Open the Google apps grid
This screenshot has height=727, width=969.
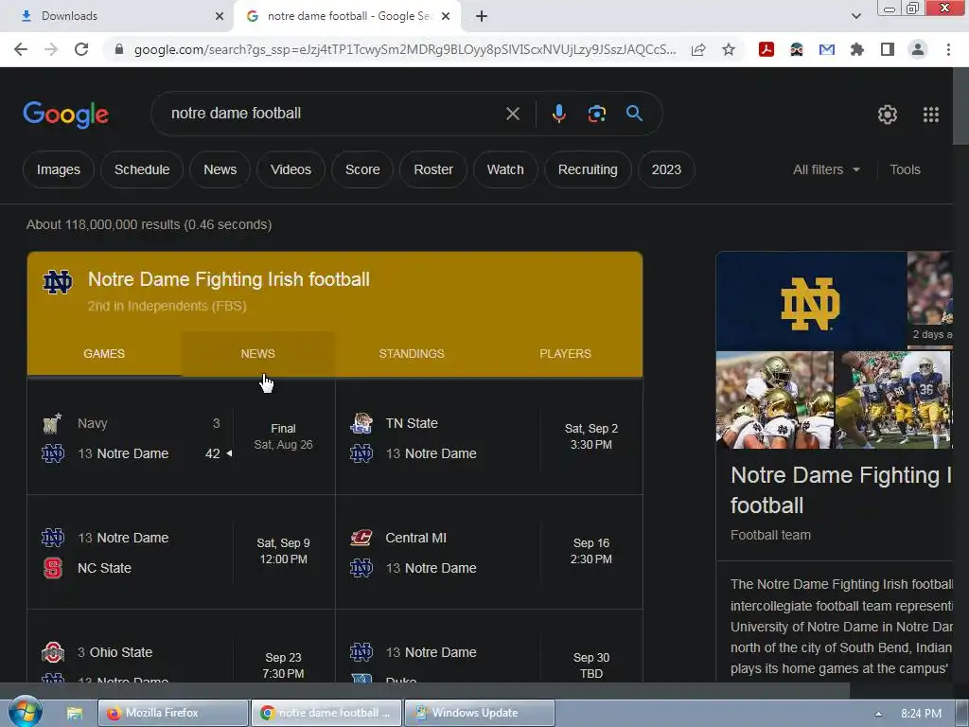pos(931,115)
